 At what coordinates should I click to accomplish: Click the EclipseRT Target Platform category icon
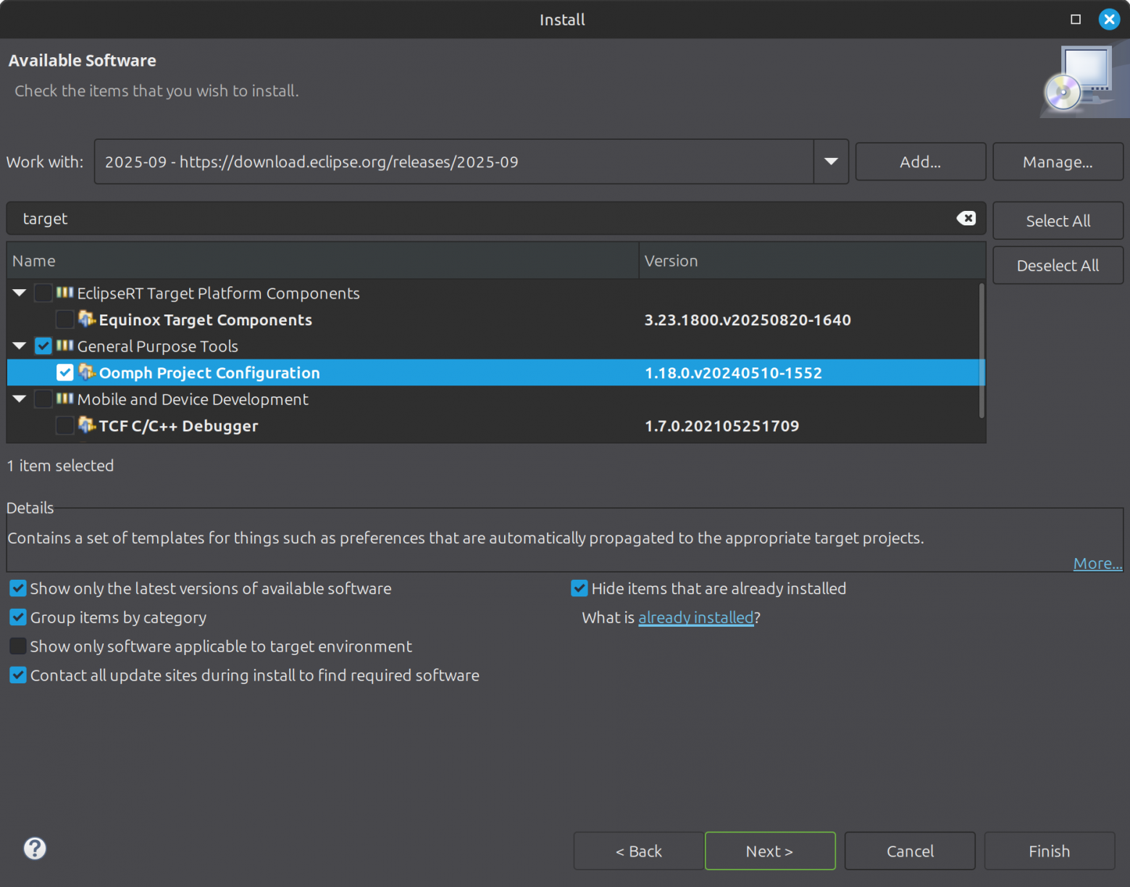(x=65, y=293)
